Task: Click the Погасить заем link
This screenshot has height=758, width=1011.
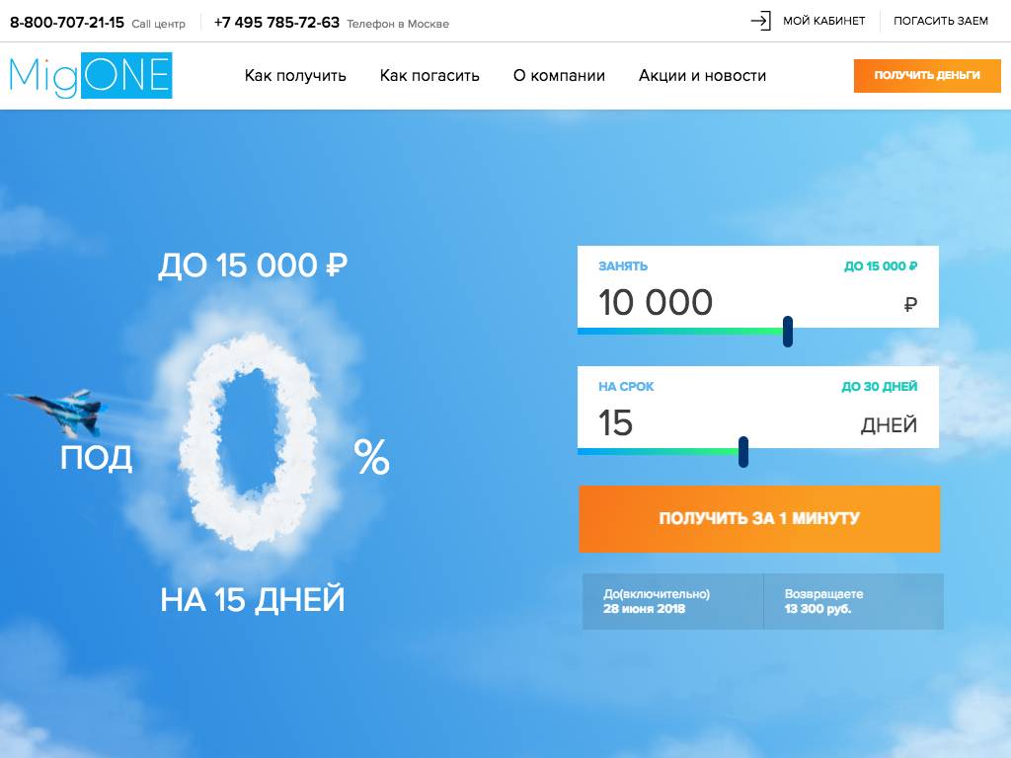Action: [x=940, y=21]
